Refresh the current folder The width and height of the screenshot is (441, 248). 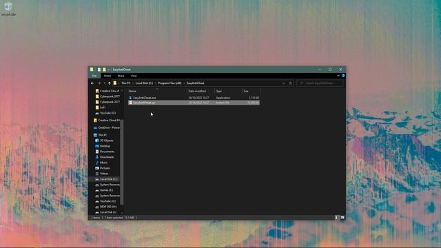click(291, 83)
